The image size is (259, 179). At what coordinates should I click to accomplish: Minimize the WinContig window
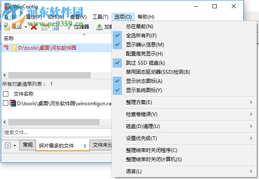[x=196, y=6]
